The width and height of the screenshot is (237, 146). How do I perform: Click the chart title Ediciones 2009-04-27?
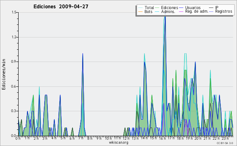tap(61, 7)
